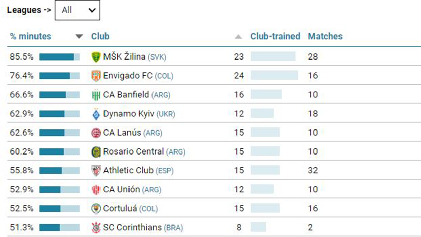
Task: Click the Rosario Central crest icon
Action: click(x=96, y=152)
